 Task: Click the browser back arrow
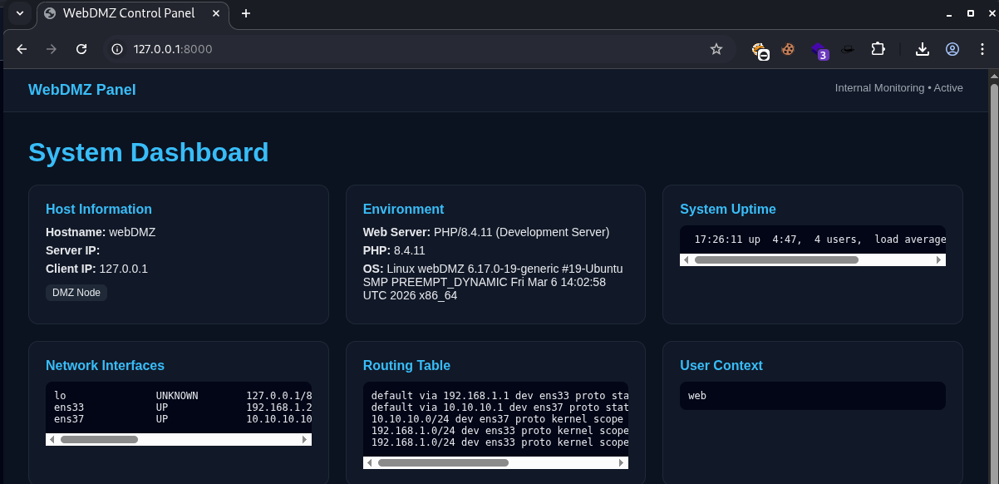click(x=22, y=49)
